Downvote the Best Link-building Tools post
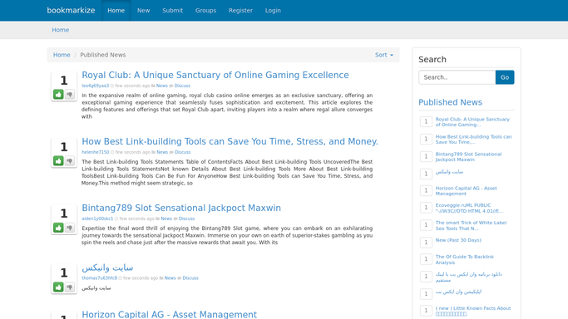568x319 pixels. (x=70, y=160)
